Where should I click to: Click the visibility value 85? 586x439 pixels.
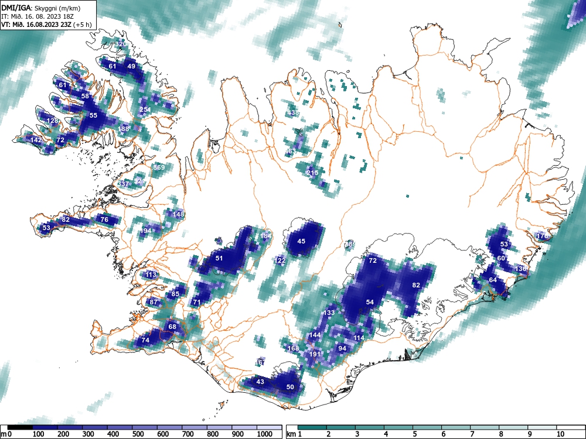coord(175,294)
